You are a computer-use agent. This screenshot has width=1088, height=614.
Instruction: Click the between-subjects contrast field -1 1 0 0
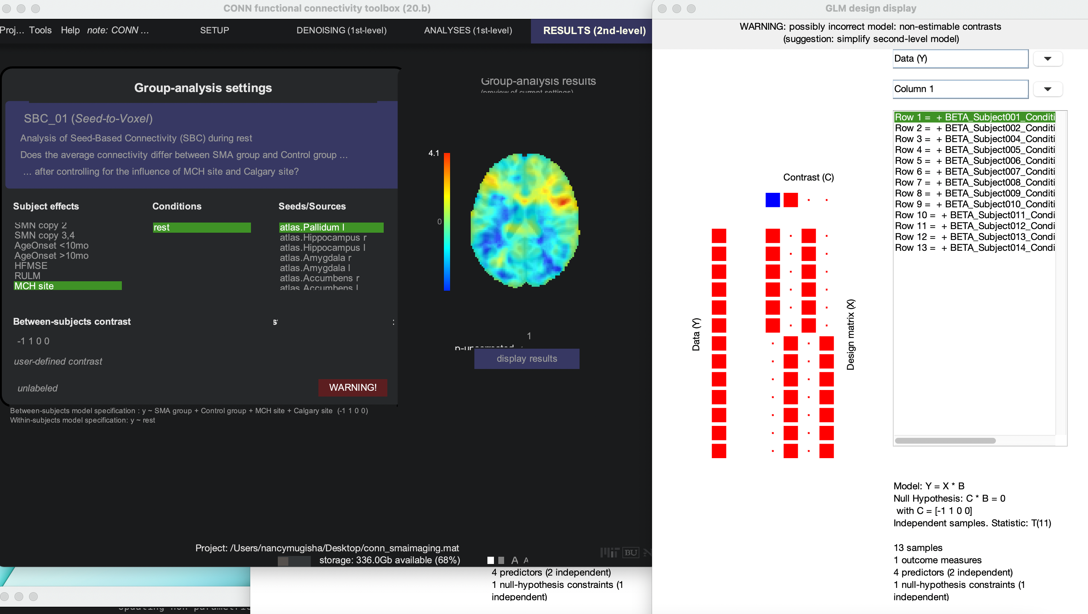coord(34,341)
